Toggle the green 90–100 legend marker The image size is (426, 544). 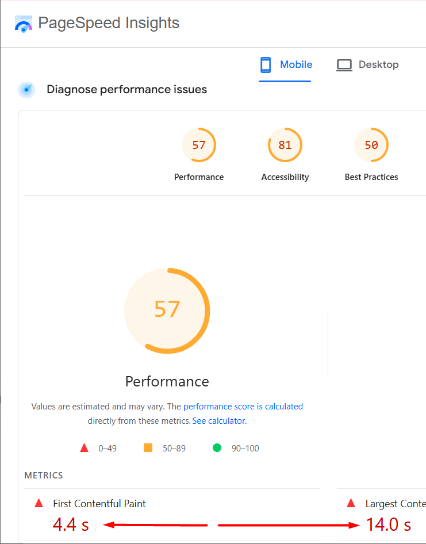click(217, 447)
